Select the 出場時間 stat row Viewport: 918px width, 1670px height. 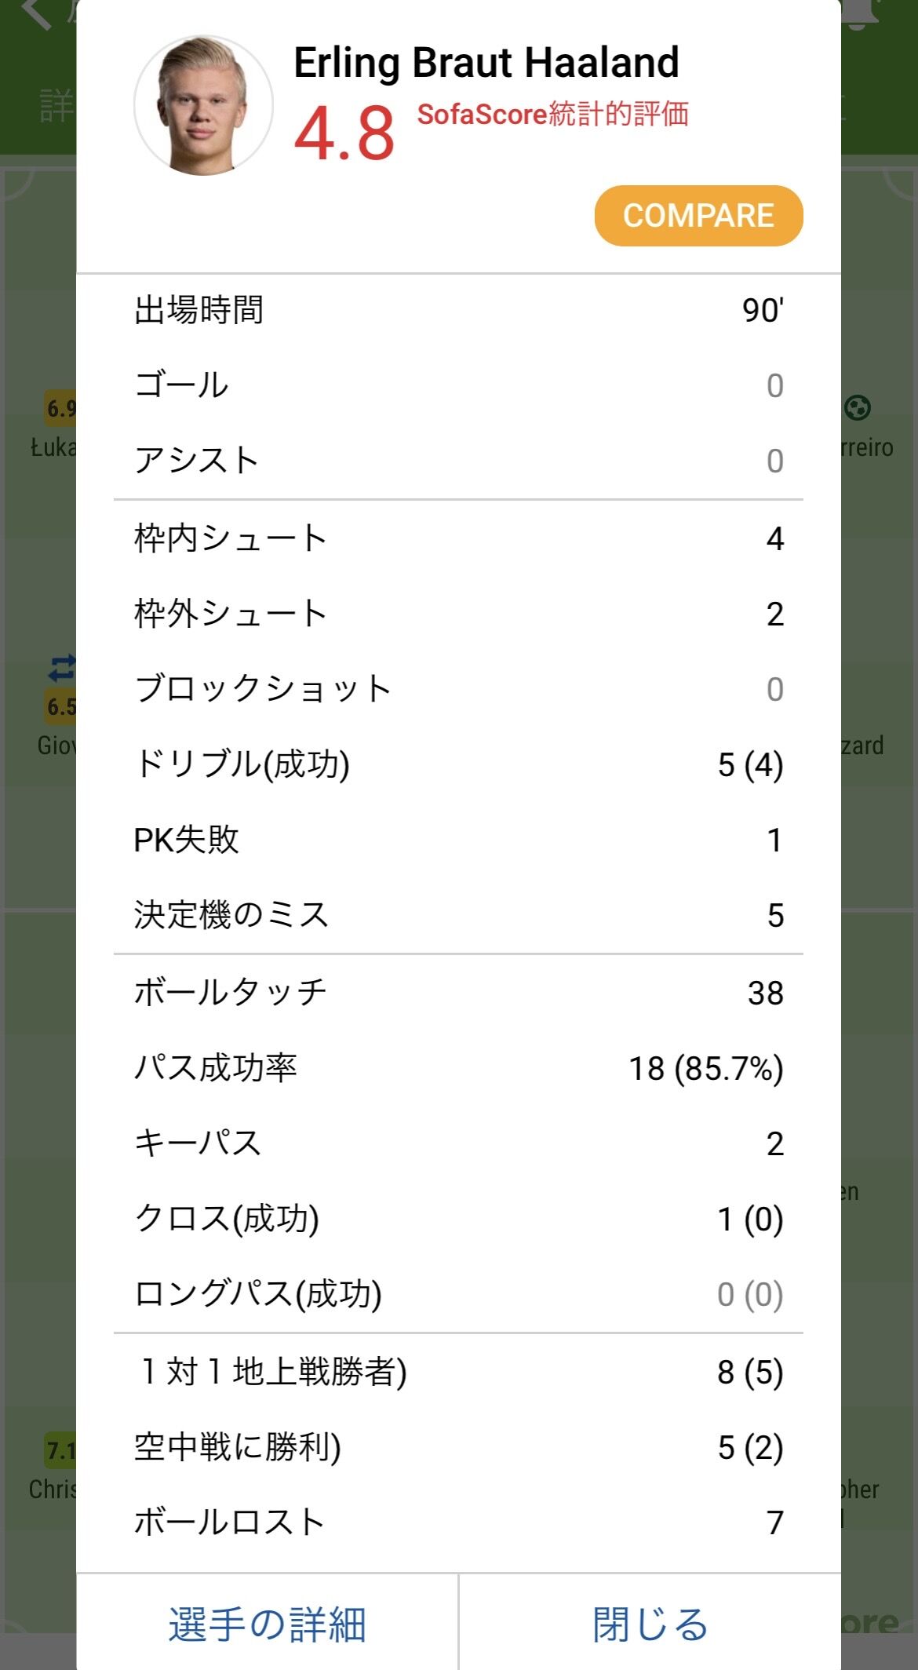458,310
